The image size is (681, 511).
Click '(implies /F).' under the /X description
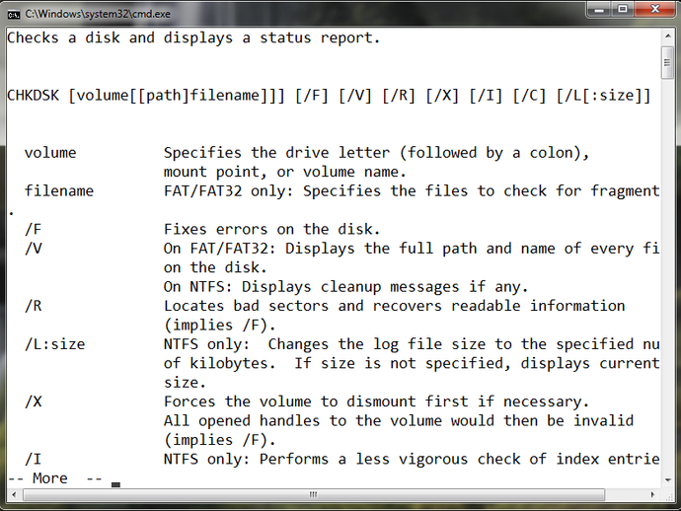coord(220,440)
